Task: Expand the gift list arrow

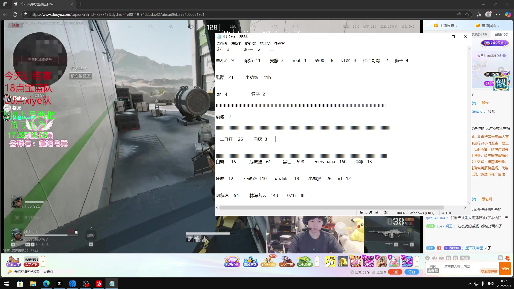Action: point(417,261)
